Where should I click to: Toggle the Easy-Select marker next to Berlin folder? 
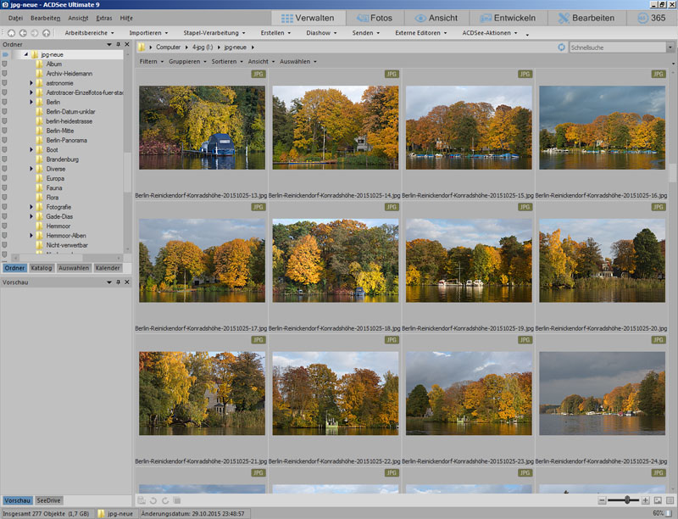[4, 102]
